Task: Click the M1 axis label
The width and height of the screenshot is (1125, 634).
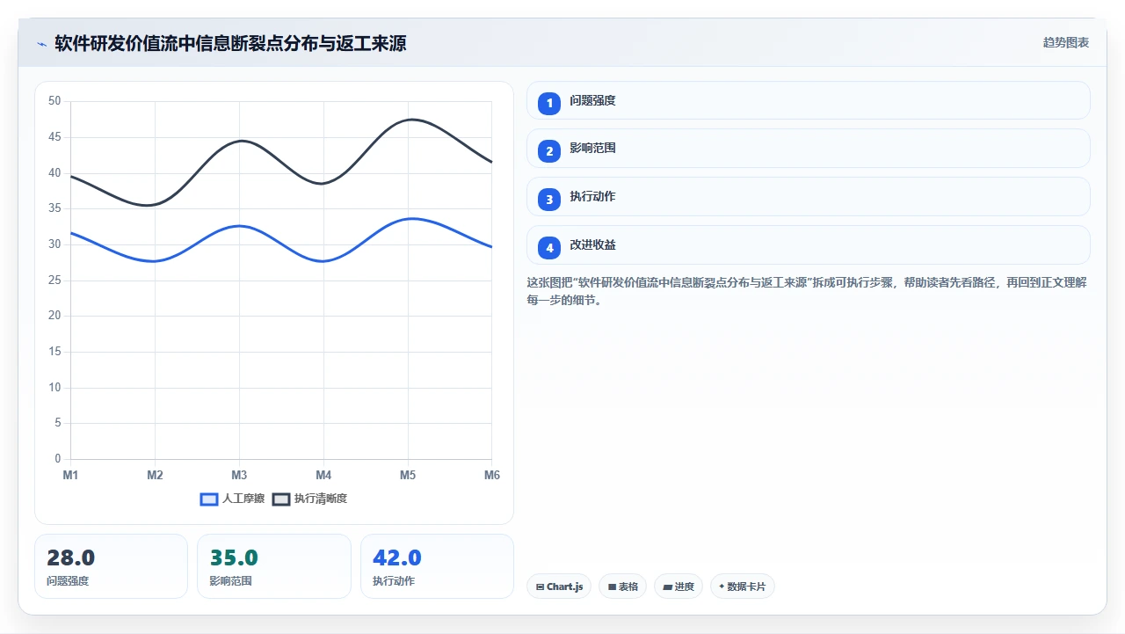Action: click(70, 476)
